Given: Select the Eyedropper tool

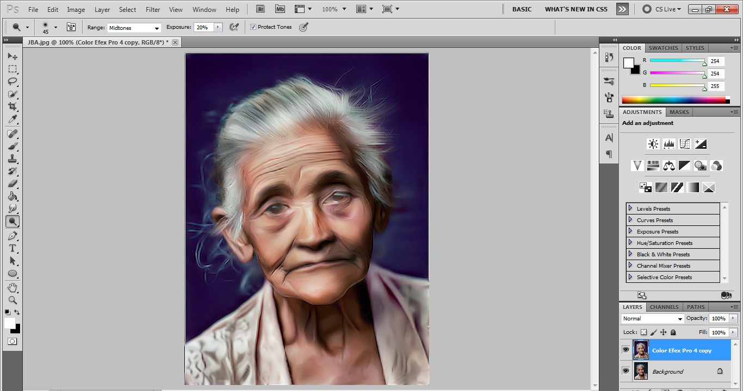Looking at the screenshot, I should (13, 119).
